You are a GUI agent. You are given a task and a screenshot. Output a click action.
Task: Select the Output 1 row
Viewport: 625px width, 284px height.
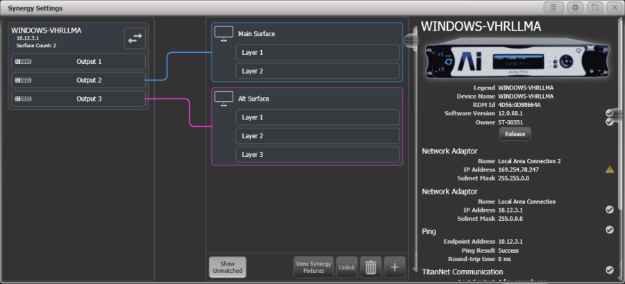click(x=78, y=62)
